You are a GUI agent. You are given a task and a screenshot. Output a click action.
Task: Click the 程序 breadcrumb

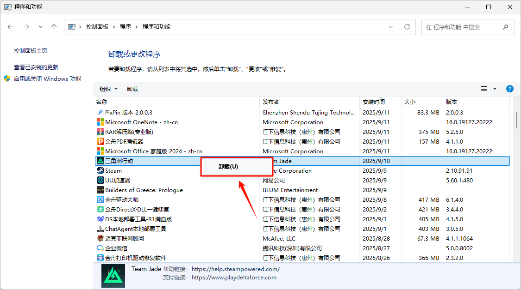tap(125, 27)
